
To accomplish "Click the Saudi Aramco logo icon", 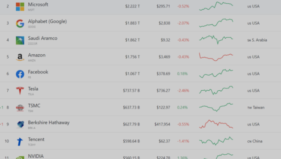I will 20,40.
